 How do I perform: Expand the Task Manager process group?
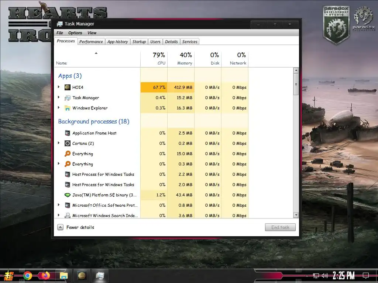[x=59, y=97]
